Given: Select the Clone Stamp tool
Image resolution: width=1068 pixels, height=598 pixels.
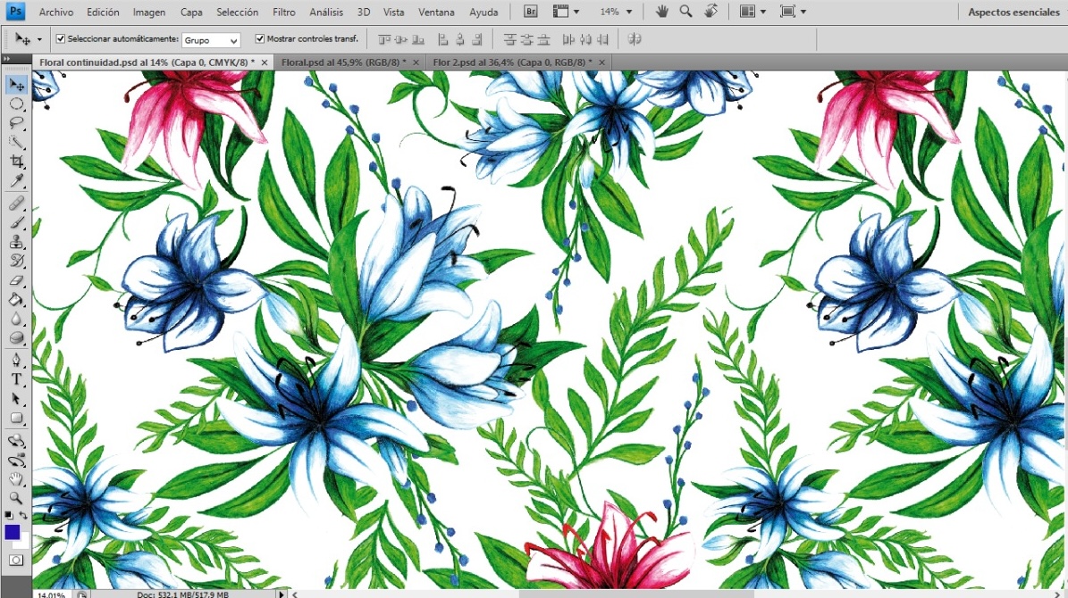Looking at the screenshot, I should pyautogui.click(x=16, y=242).
